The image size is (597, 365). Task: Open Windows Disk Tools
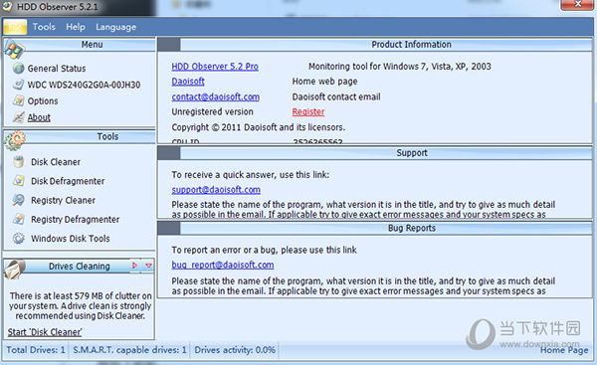tap(71, 239)
